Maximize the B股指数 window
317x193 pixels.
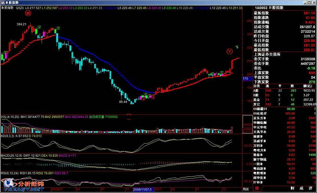pos(310,3)
